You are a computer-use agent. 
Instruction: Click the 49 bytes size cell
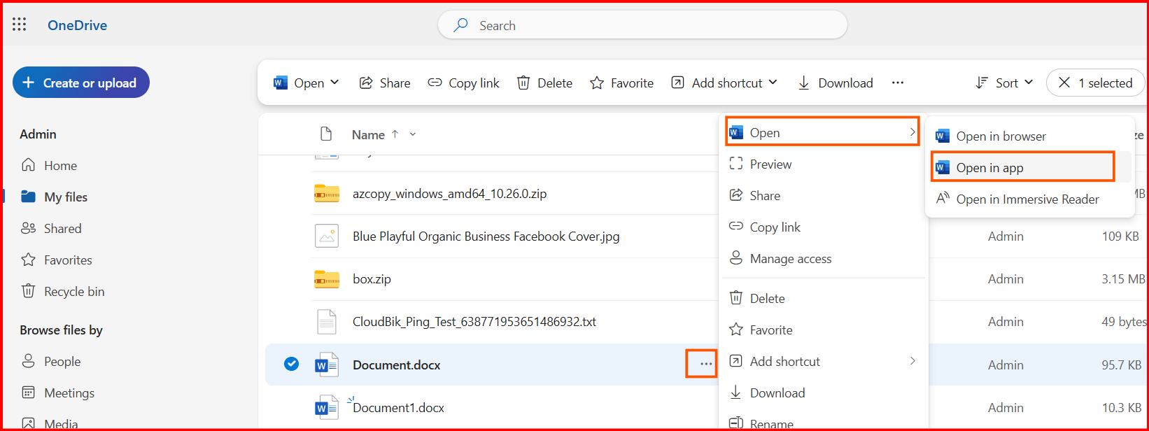coord(1123,322)
